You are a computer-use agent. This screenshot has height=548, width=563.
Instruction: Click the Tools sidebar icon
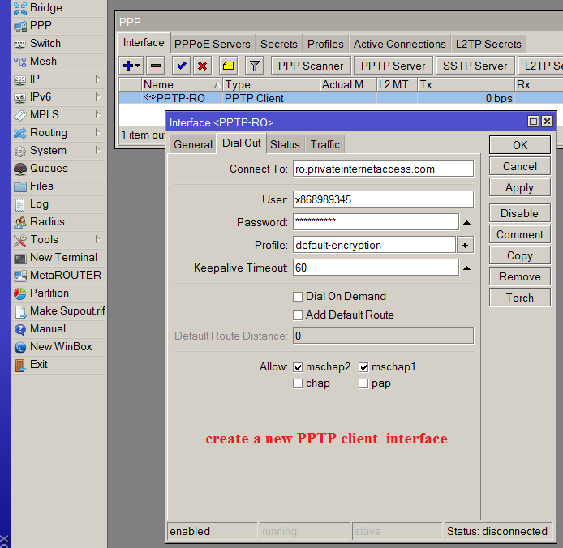pyautogui.click(x=20, y=240)
